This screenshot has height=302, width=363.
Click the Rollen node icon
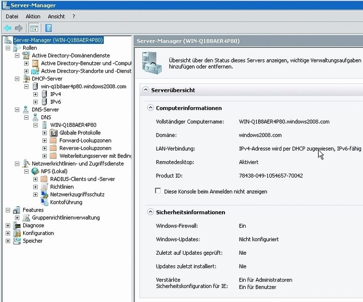click(17, 48)
